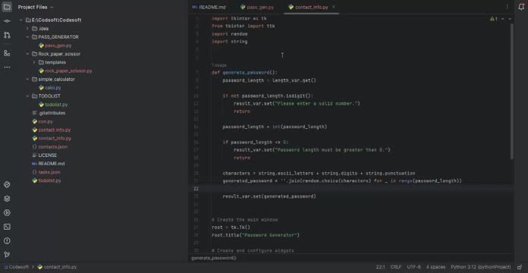Collapse the TODOLIST folder

click(x=27, y=96)
